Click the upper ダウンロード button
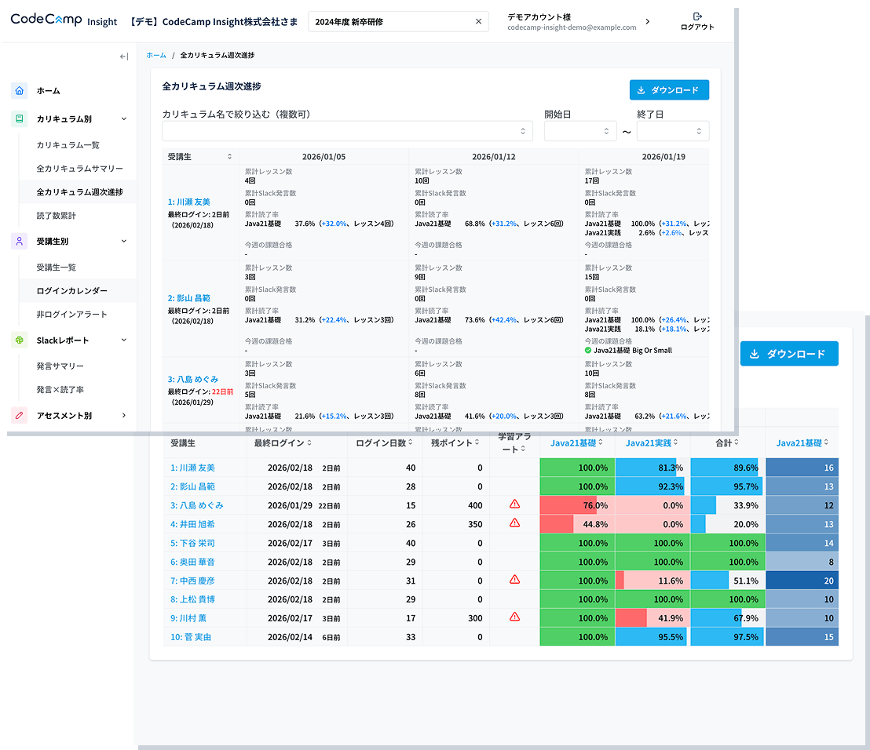Screen dimensions: 870x750 coord(669,89)
